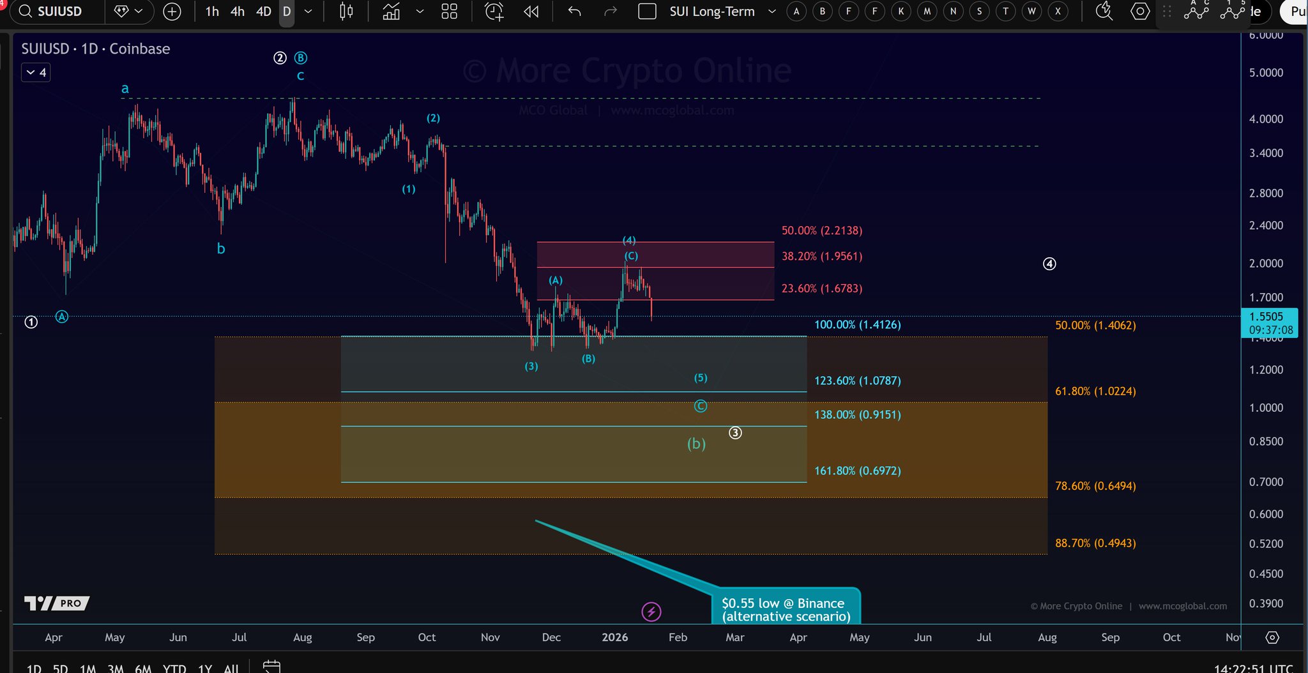Create an alert with the clock icon
This screenshot has width=1308, height=673.
tap(494, 11)
